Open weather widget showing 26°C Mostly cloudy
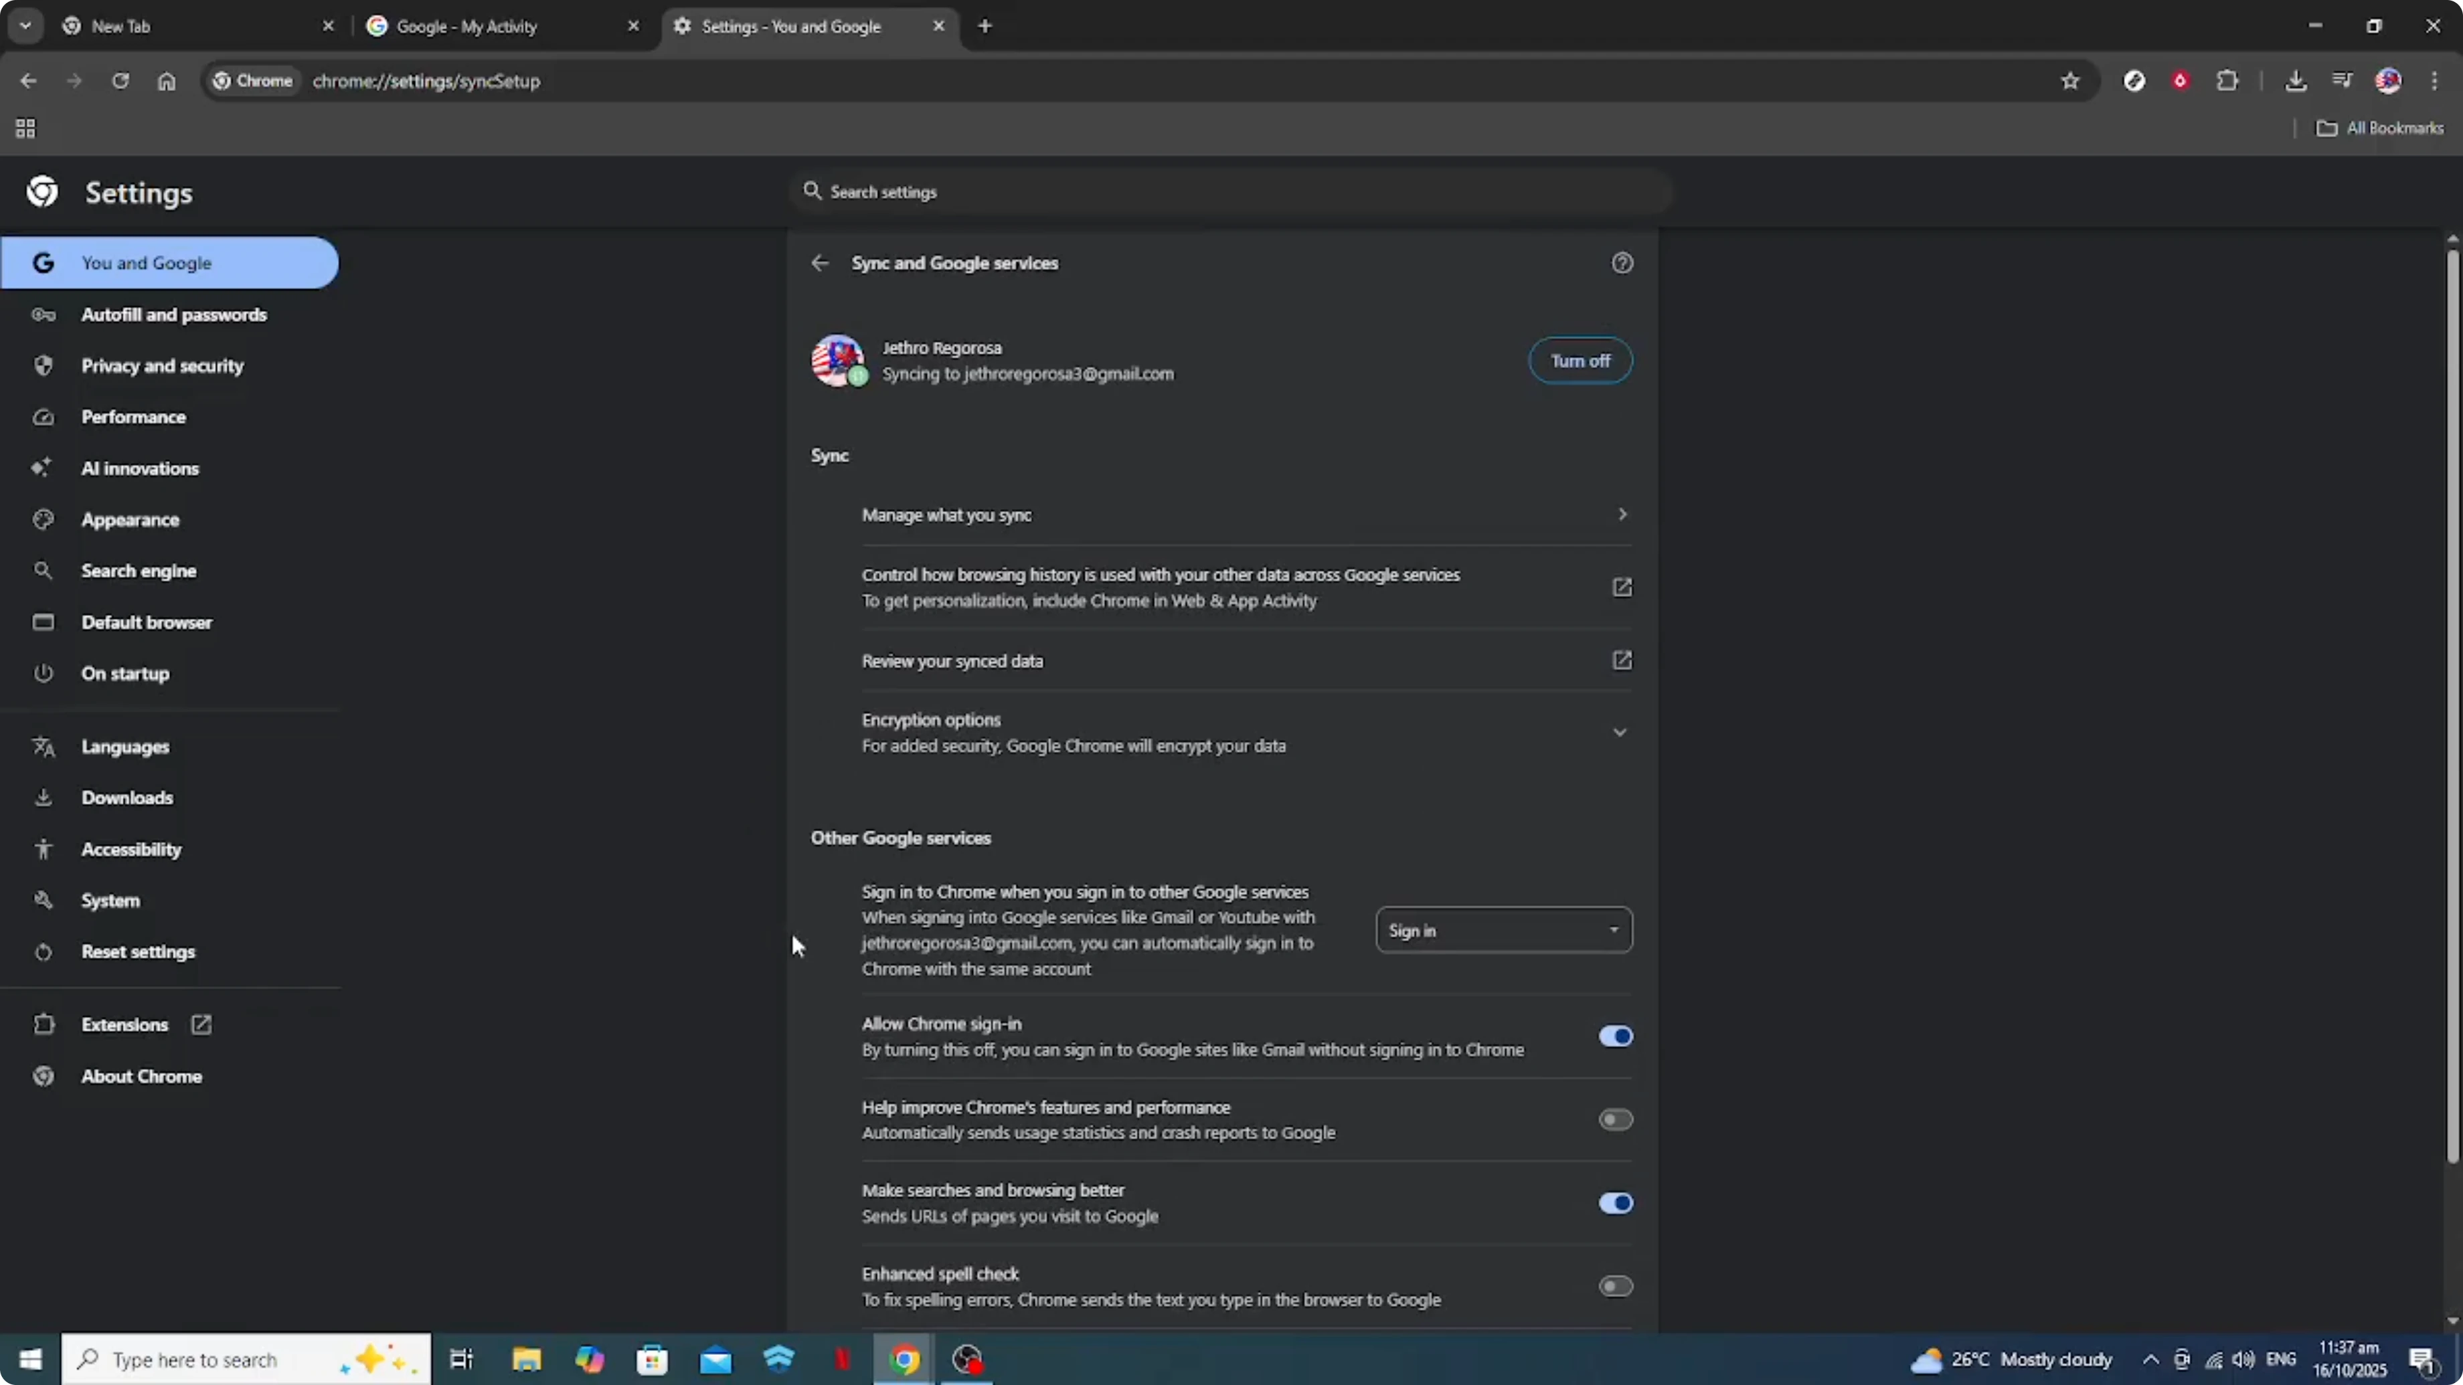2463x1385 pixels. click(x=2012, y=1359)
